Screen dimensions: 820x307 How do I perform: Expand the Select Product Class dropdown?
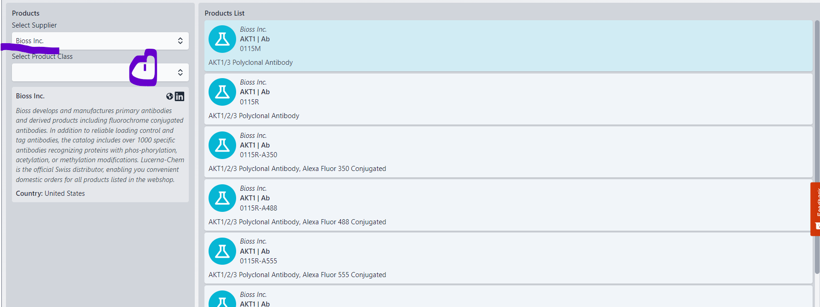coord(100,72)
